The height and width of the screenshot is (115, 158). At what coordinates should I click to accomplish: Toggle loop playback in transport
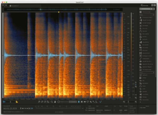(31, 108)
